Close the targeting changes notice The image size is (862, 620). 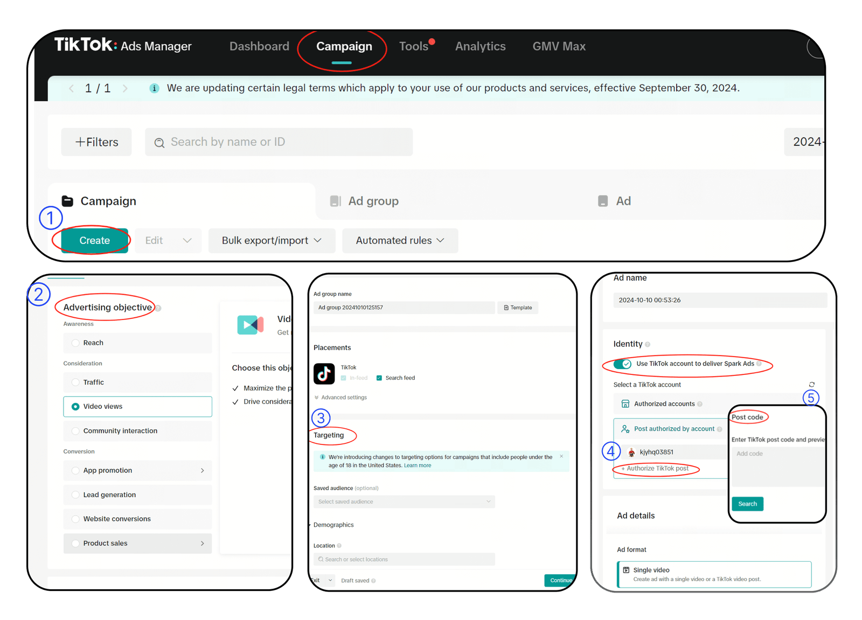coord(561,456)
